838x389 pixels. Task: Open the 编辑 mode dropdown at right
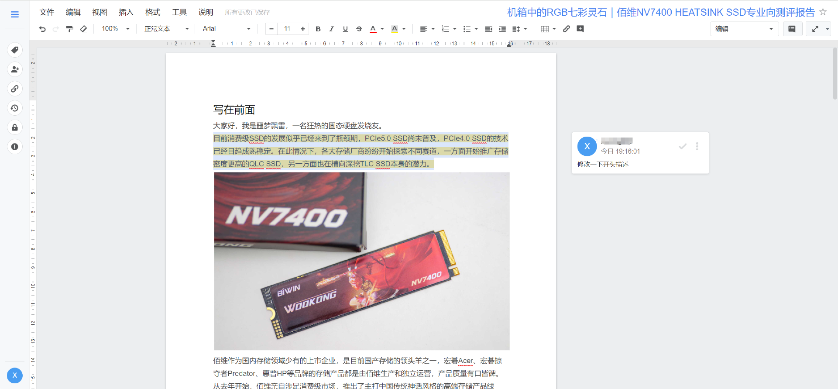coord(744,29)
